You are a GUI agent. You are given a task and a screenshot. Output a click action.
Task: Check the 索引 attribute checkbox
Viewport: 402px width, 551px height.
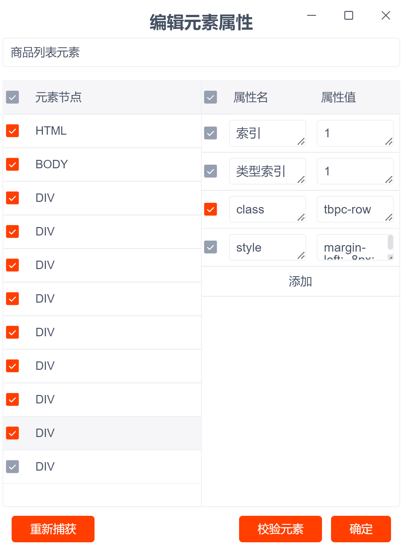(211, 133)
